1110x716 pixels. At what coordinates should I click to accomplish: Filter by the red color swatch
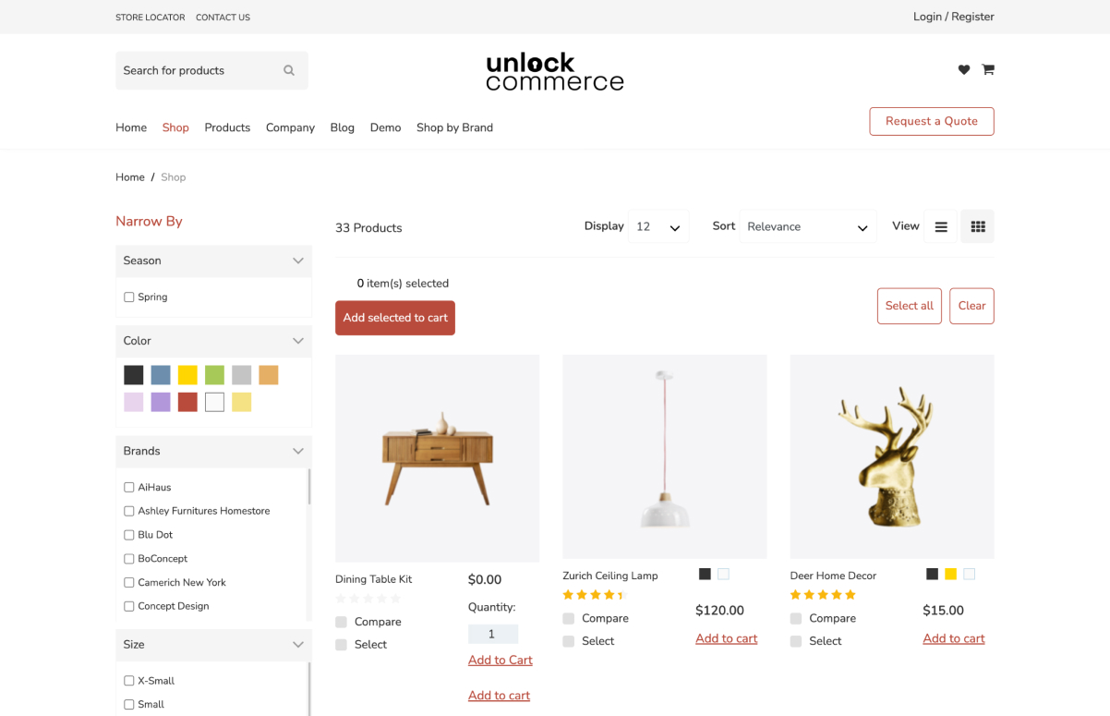(187, 402)
